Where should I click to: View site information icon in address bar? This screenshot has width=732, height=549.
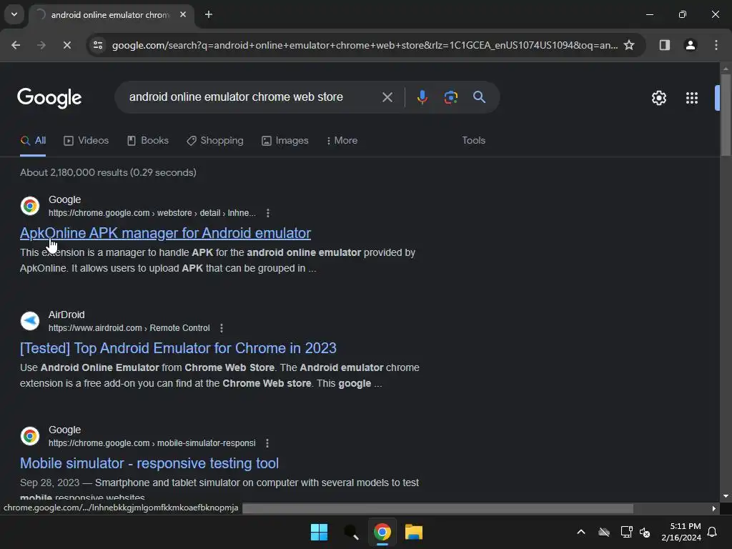[x=98, y=45]
